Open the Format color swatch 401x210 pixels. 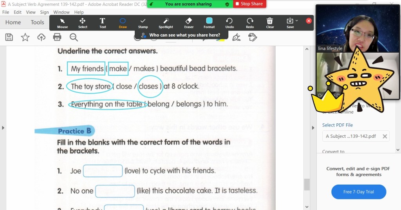[x=209, y=21]
